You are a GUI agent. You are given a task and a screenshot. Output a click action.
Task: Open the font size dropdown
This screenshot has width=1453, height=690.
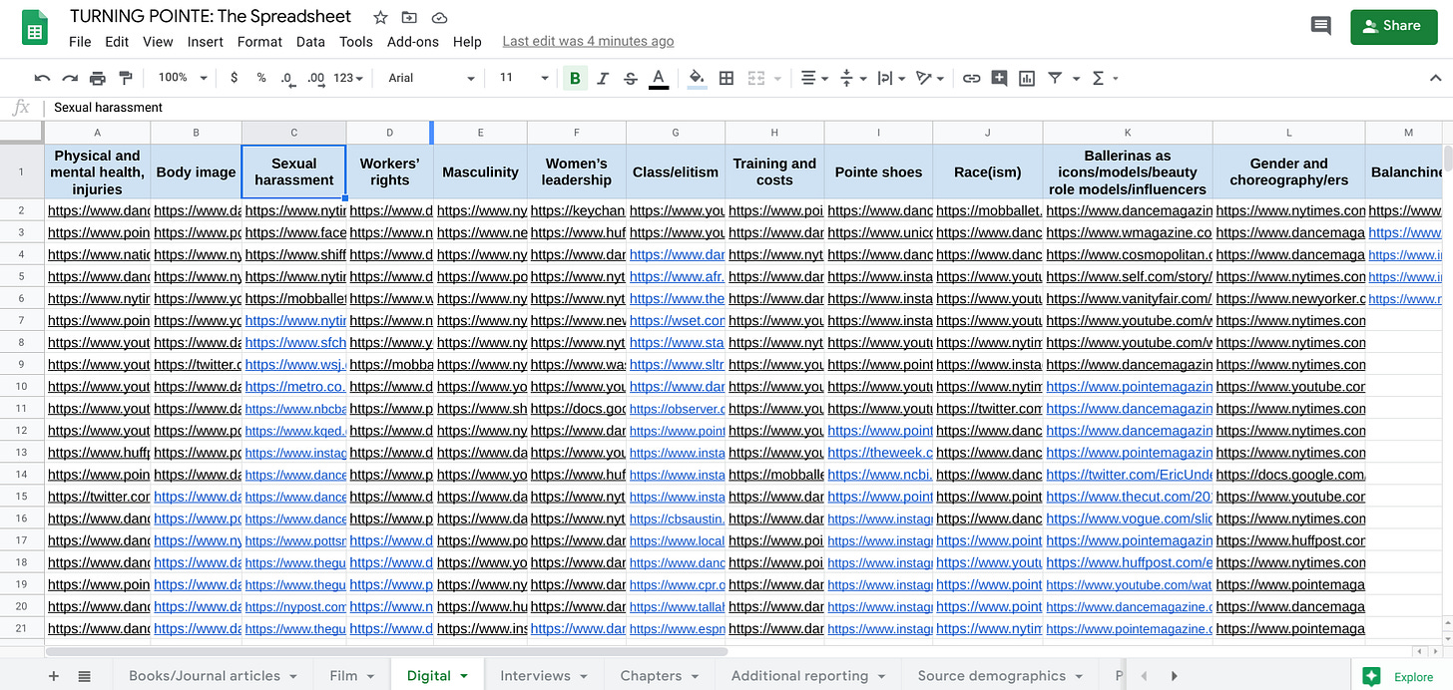pos(524,78)
